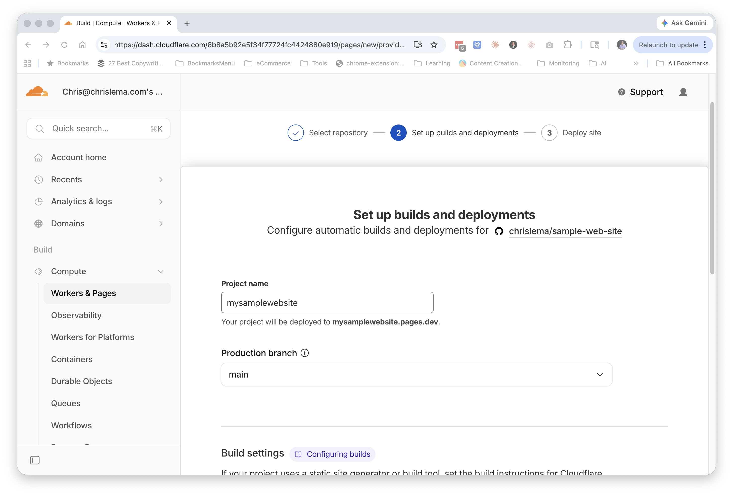Screen dimensions: 733x496
Task: Click the install app icon in address bar
Action: click(418, 45)
